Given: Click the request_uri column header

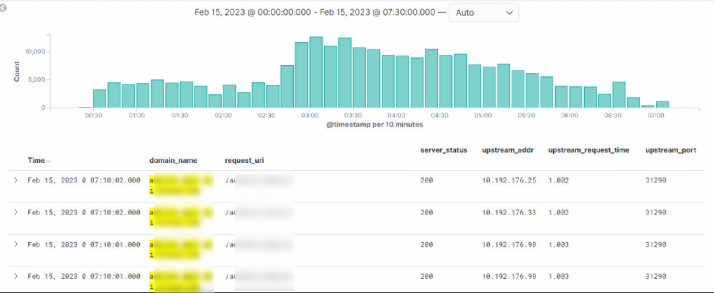Looking at the screenshot, I should point(244,161).
